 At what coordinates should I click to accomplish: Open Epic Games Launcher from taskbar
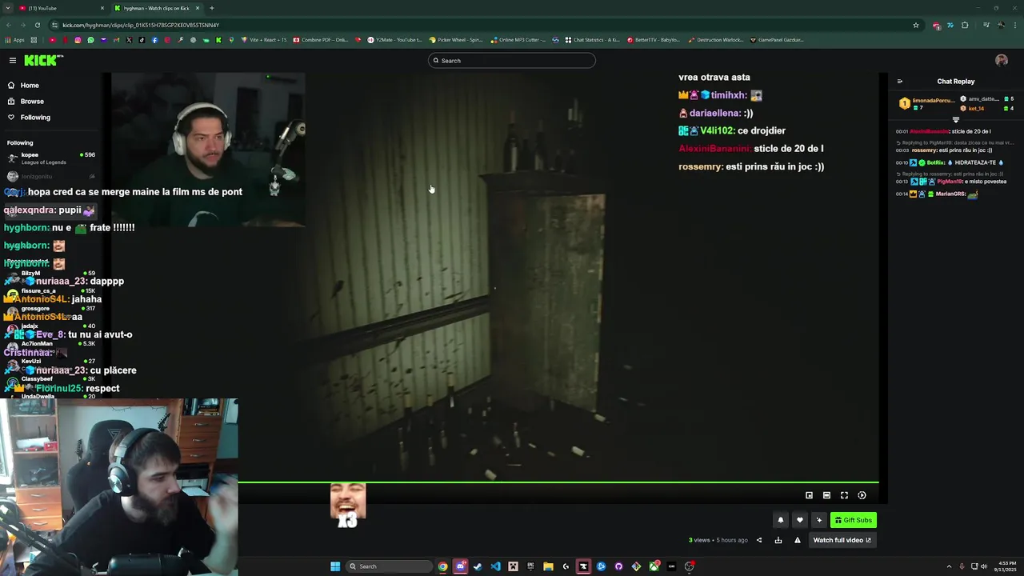[530, 566]
